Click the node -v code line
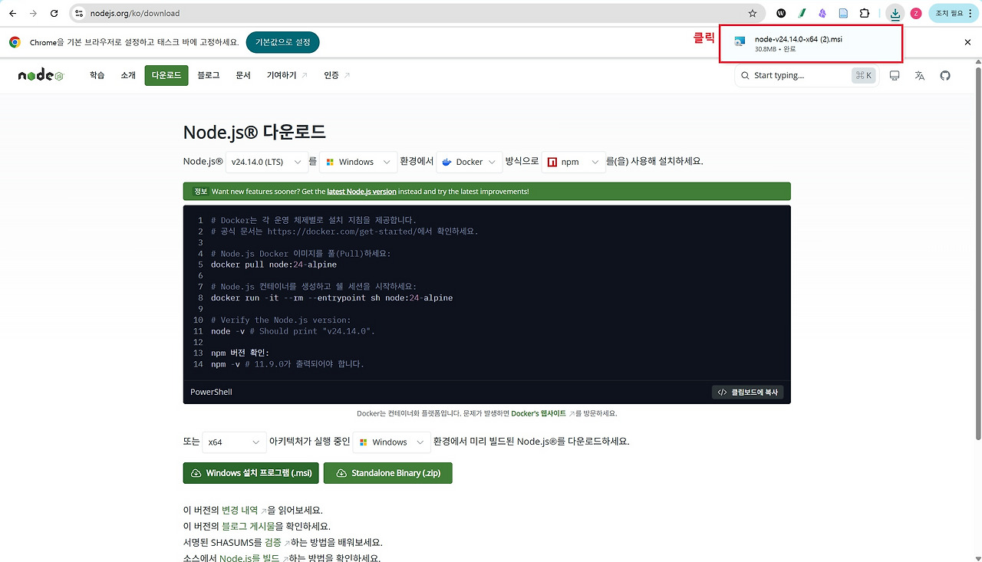The image size is (982, 562). 293,331
